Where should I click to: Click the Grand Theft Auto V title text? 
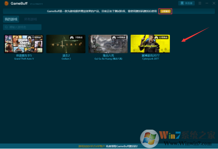coord(24,59)
